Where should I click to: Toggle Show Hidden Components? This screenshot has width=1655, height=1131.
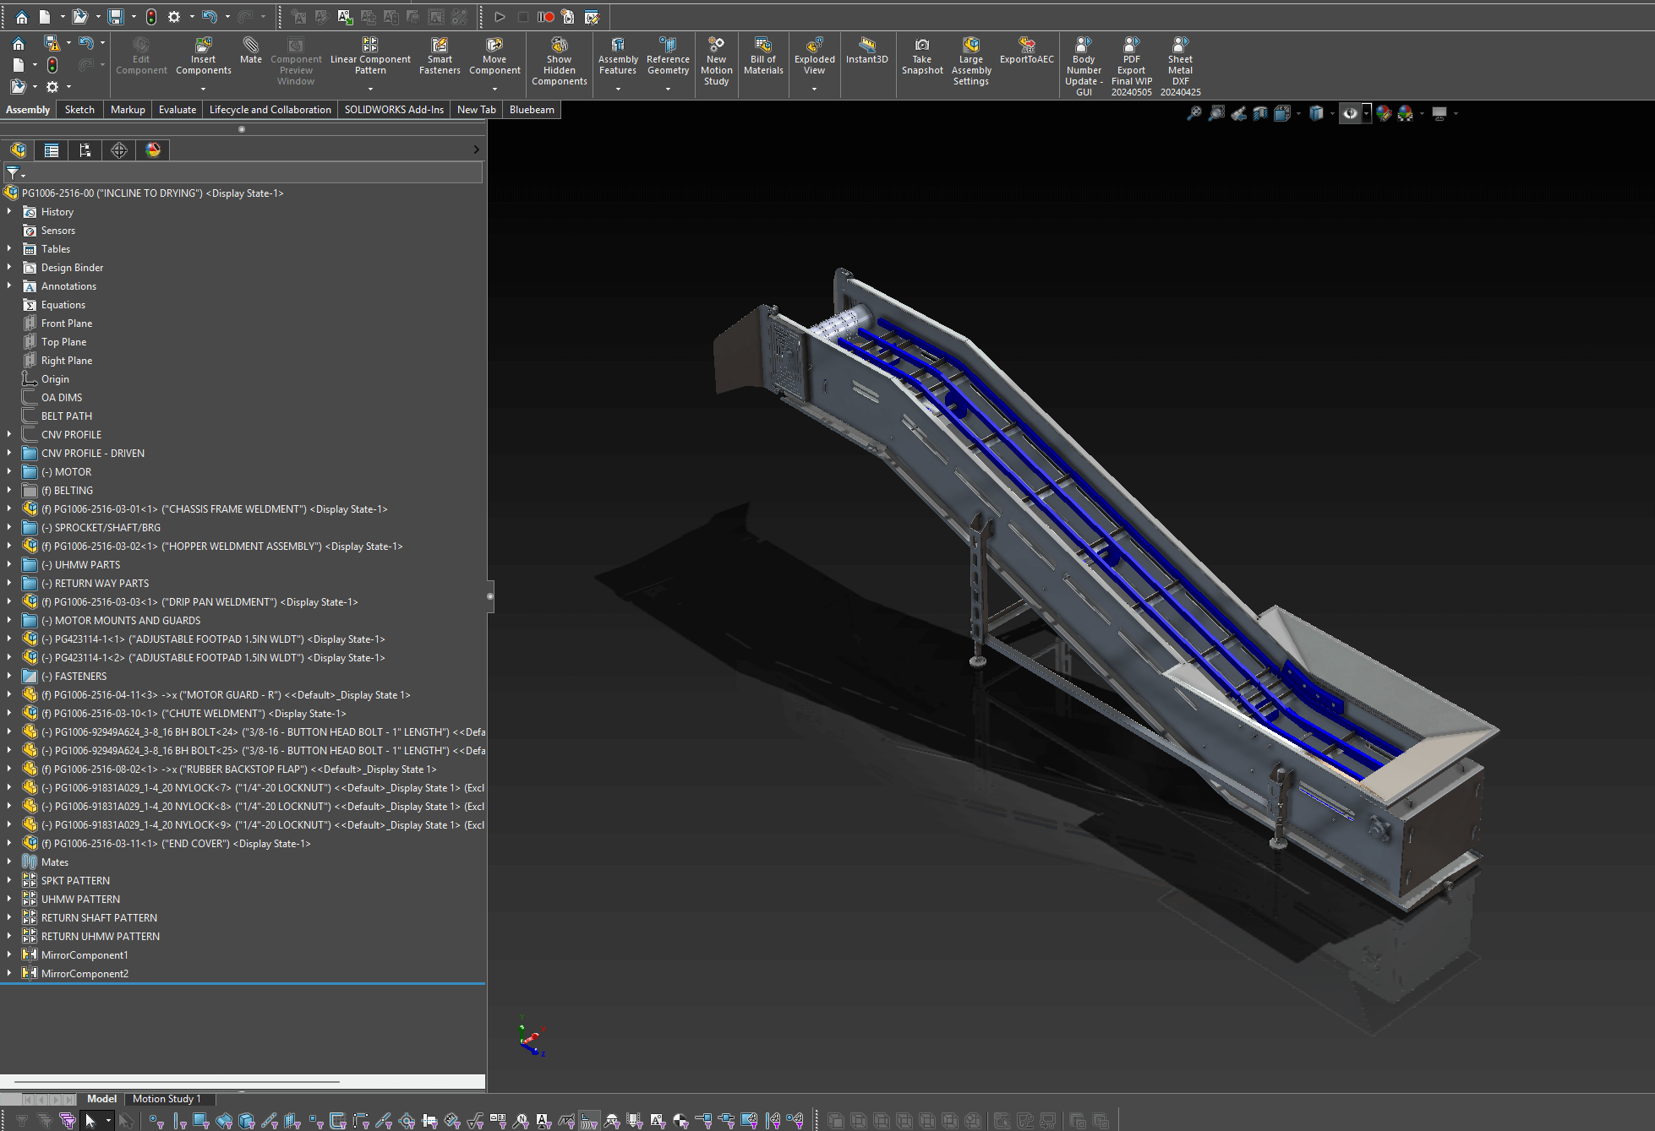[559, 59]
